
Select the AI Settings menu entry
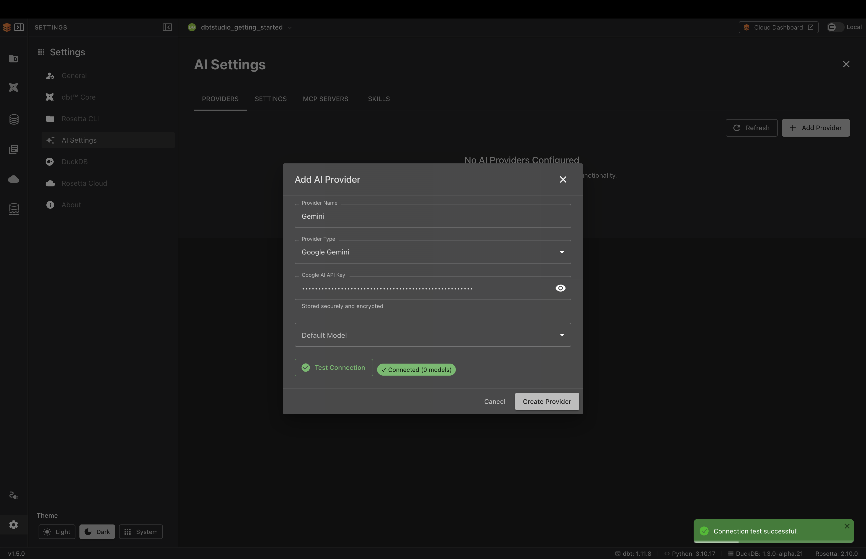108,140
